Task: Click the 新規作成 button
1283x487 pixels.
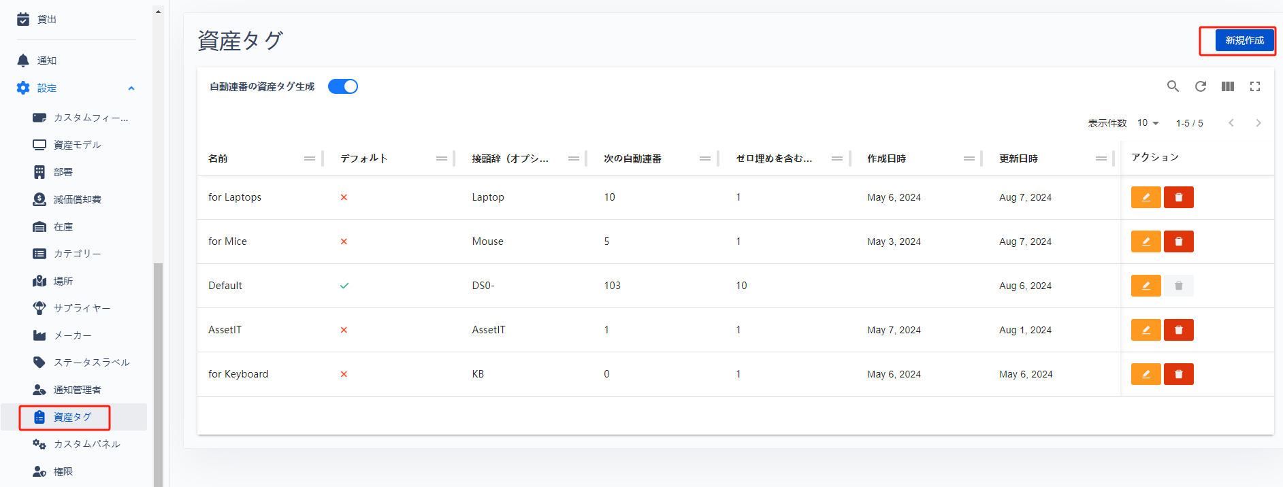Action: (1244, 41)
